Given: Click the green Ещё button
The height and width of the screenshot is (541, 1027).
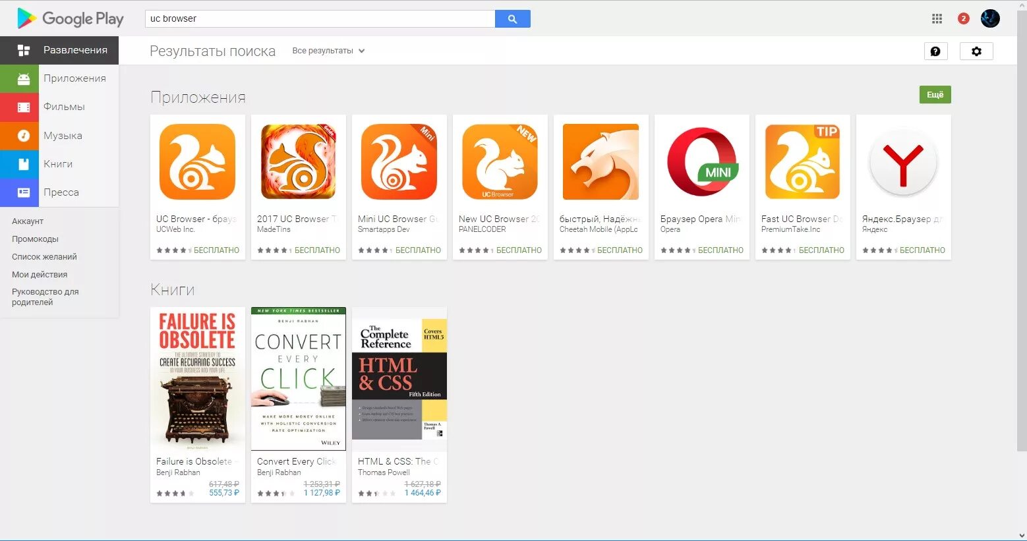Looking at the screenshot, I should (x=935, y=95).
